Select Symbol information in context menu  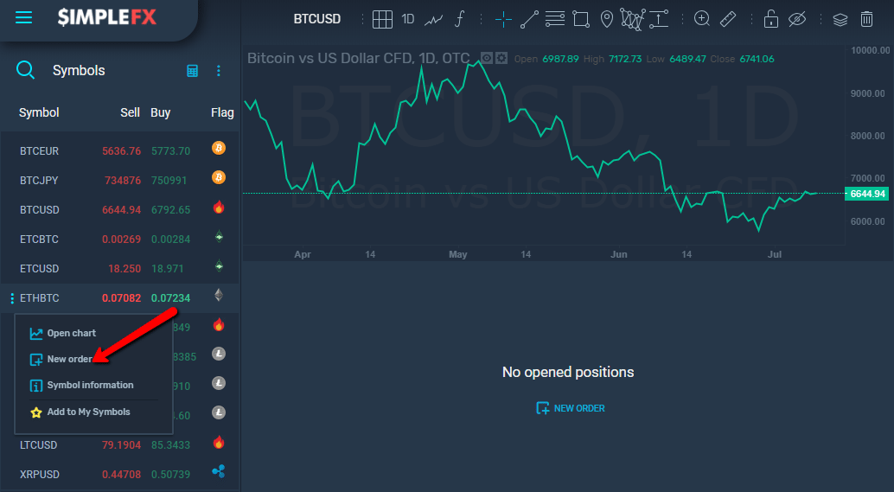click(x=89, y=385)
